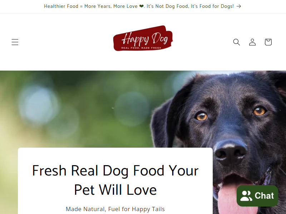Click the white hero banner card
The height and width of the screenshot is (214, 286).
click(115, 181)
